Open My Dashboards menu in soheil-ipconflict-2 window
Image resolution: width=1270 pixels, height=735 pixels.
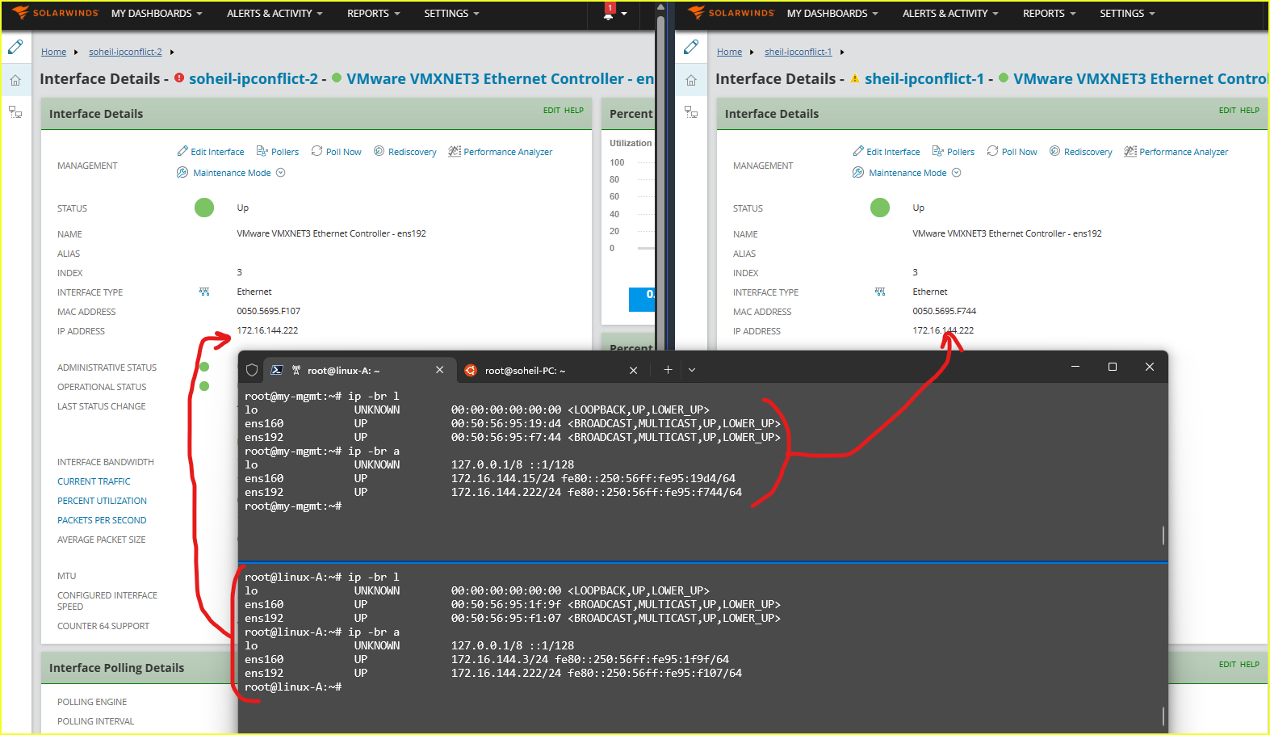pyautogui.click(x=157, y=14)
